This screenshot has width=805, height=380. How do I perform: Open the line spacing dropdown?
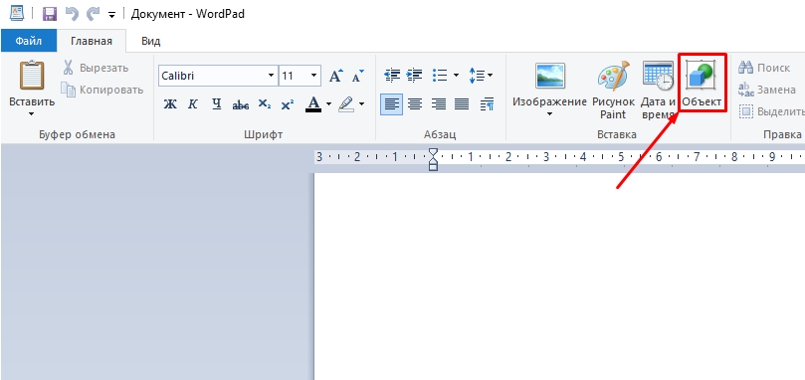point(481,76)
